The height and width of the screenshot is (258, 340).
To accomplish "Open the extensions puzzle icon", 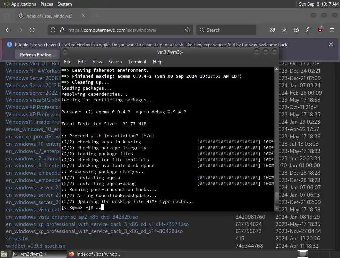I will coord(308,30).
